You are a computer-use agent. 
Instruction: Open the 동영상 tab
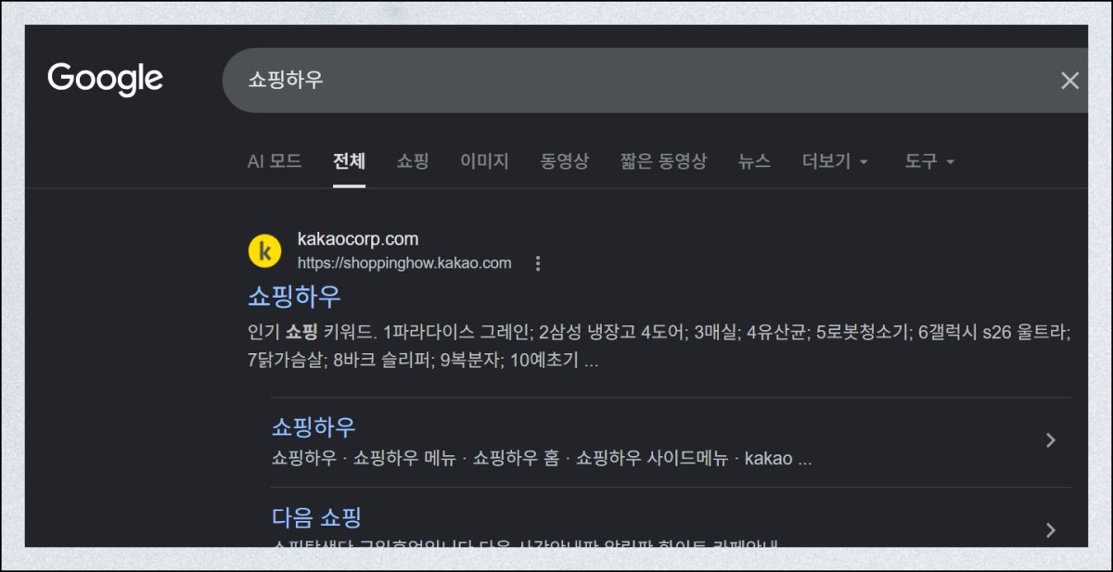click(564, 161)
